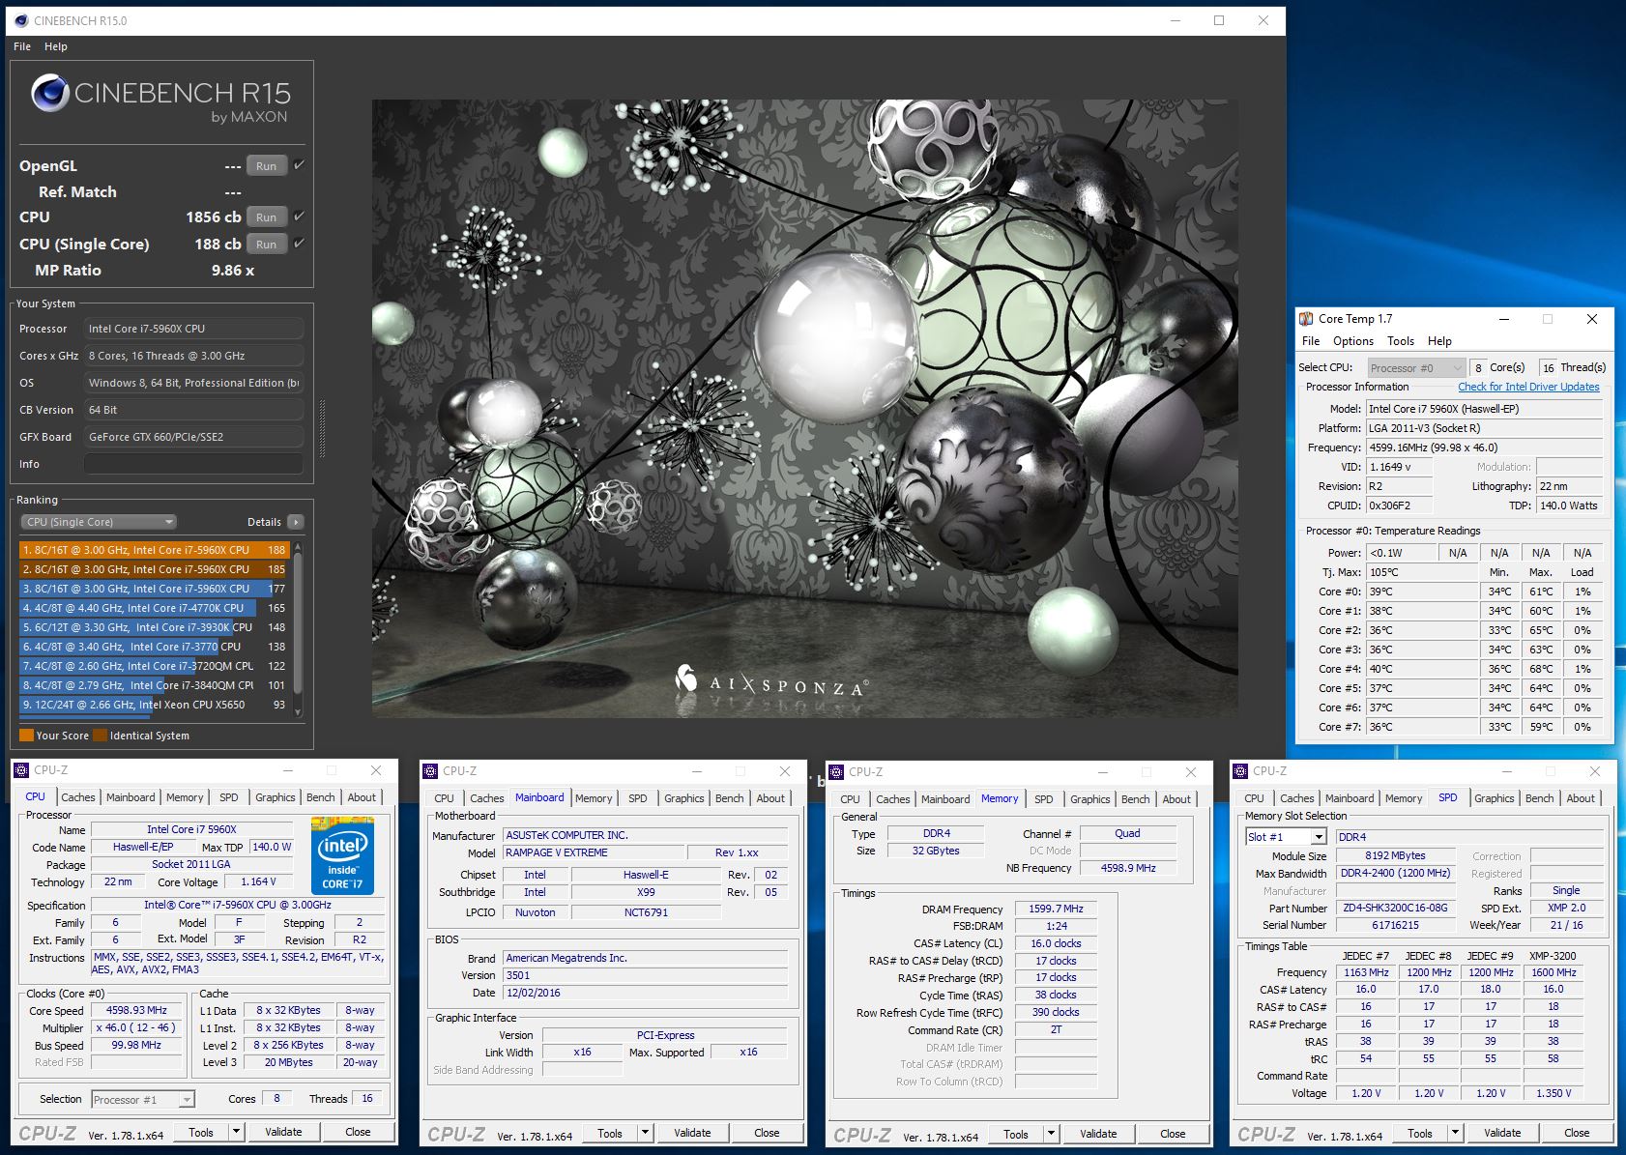1626x1155 pixels.
Task: Click the Cinebench R15 logo sphere
Action: [49, 94]
